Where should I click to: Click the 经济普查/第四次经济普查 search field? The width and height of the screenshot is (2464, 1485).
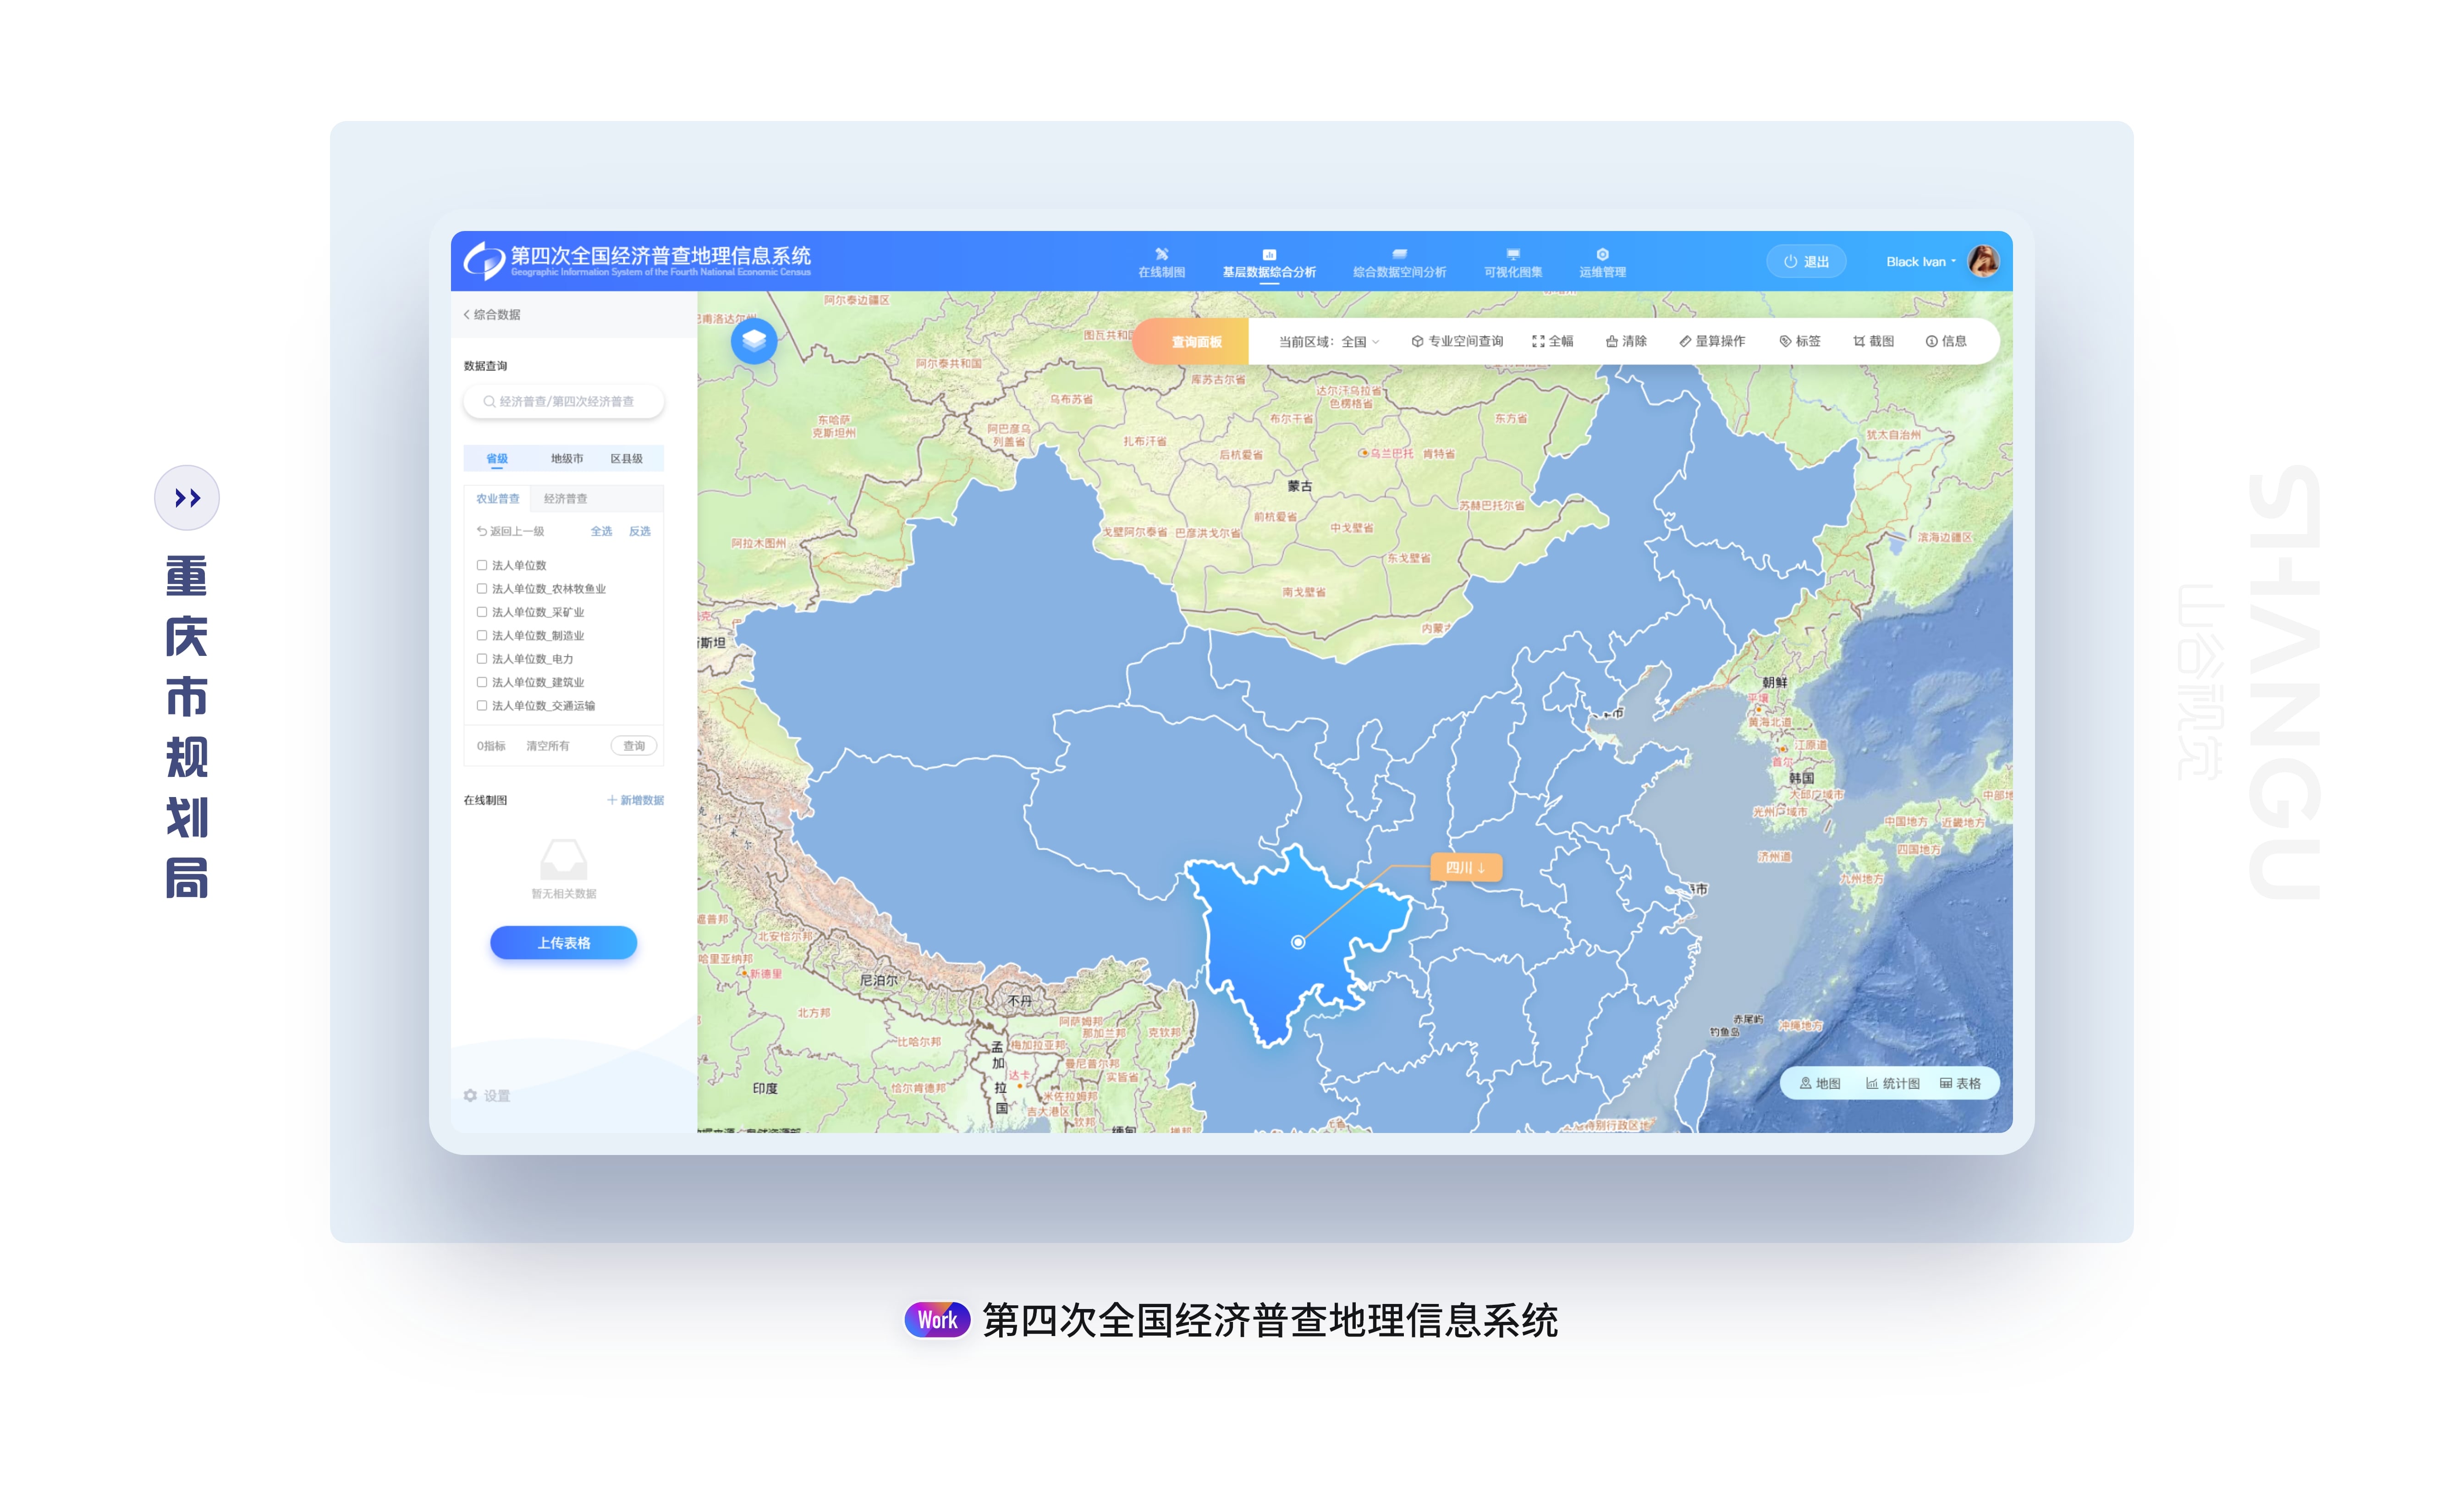pos(564,401)
